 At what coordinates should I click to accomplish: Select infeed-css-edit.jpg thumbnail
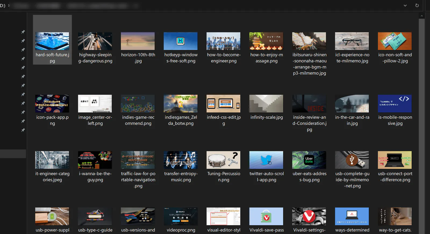(x=224, y=103)
